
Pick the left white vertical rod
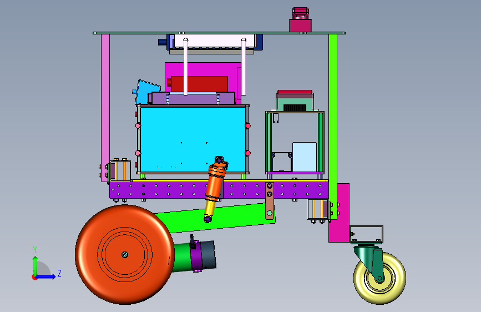pyautogui.click(x=186, y=67)
